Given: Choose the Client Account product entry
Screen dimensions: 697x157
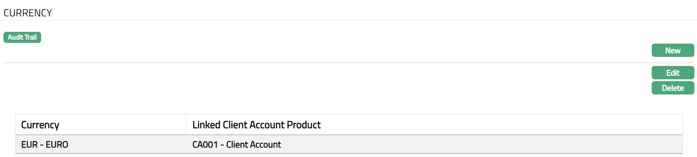Looking at the screenshot, I should click(x=236, y=144).
